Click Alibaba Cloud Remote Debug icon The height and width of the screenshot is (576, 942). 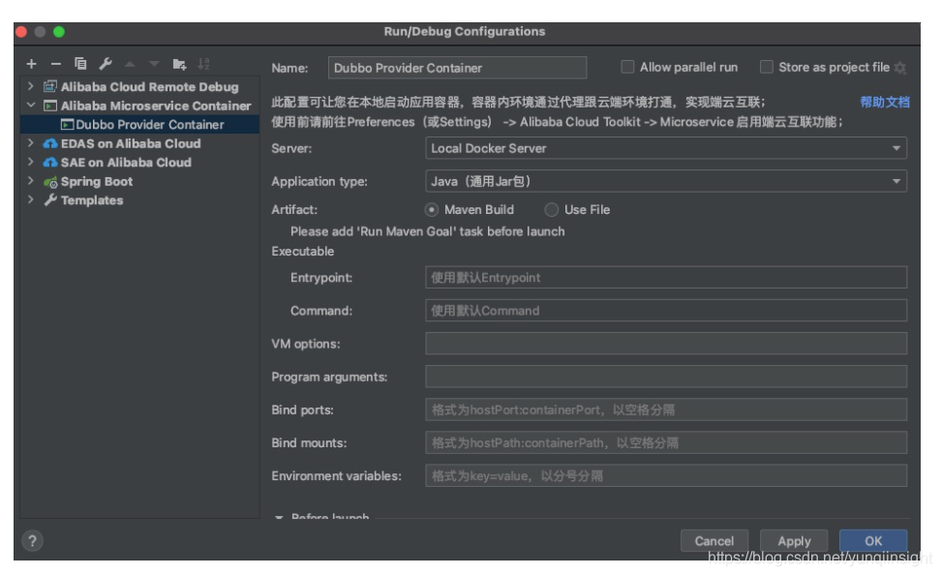point(50,86)
